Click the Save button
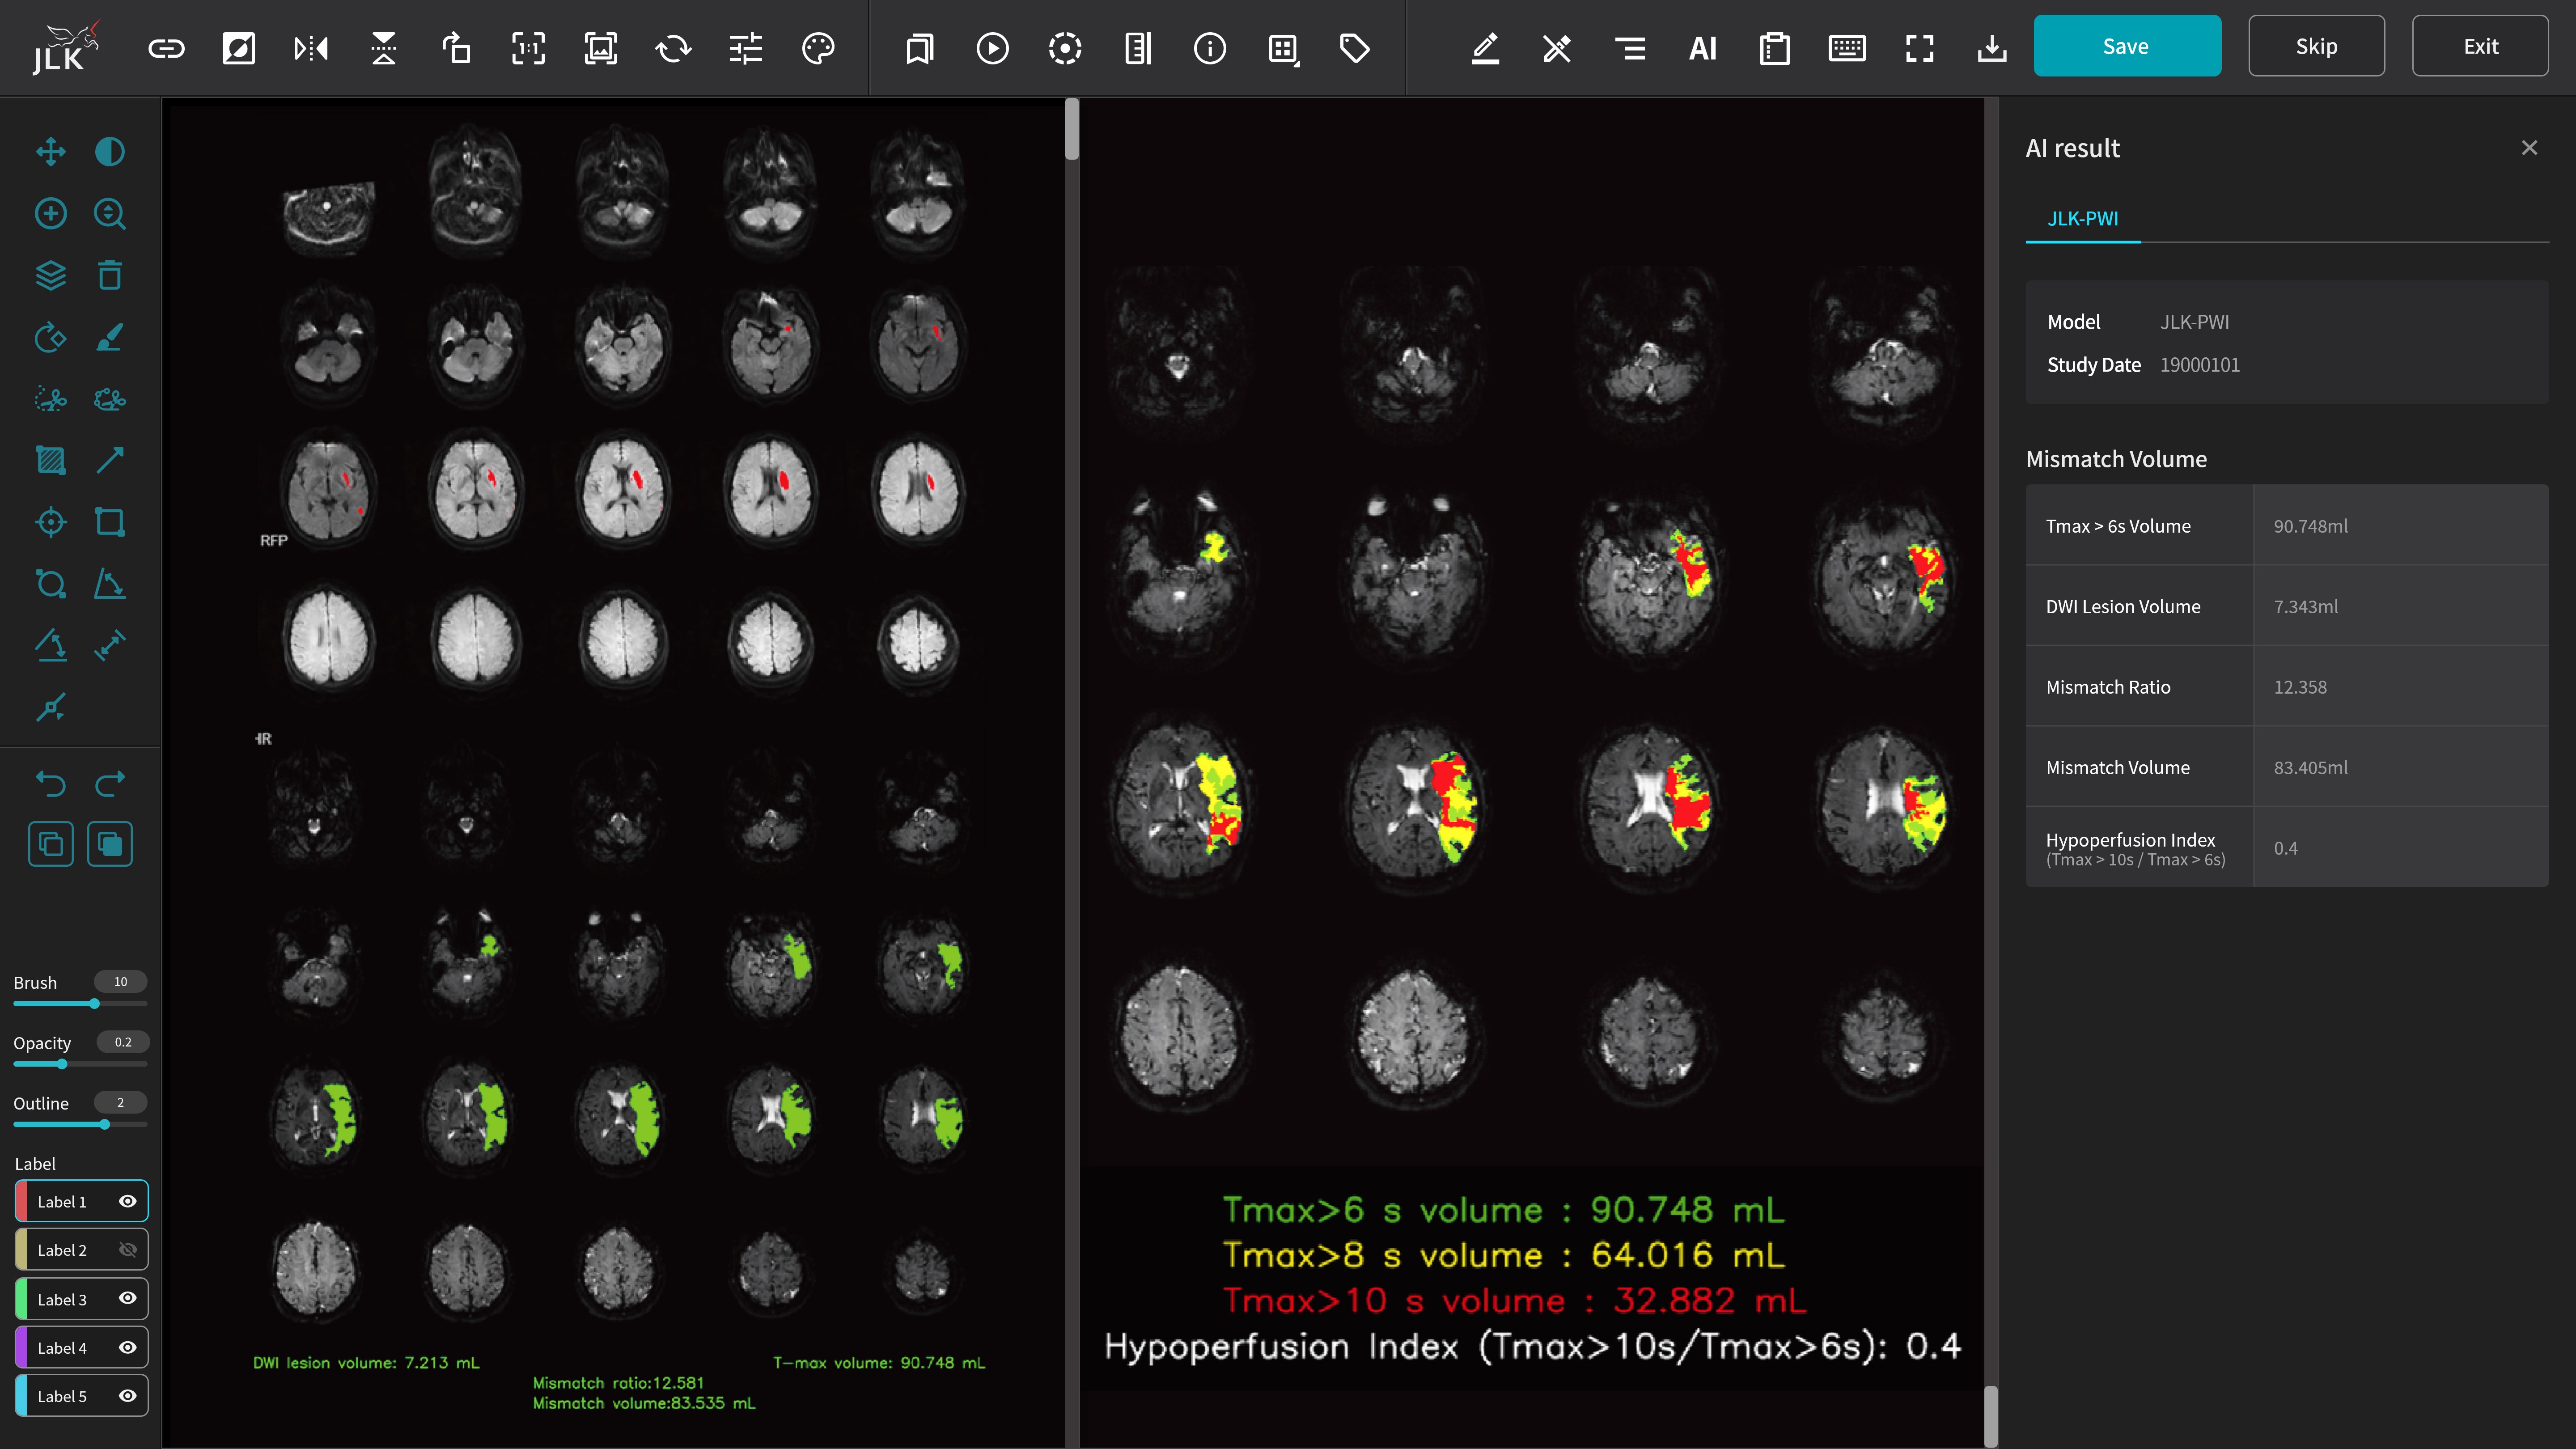 (2126, 46)
